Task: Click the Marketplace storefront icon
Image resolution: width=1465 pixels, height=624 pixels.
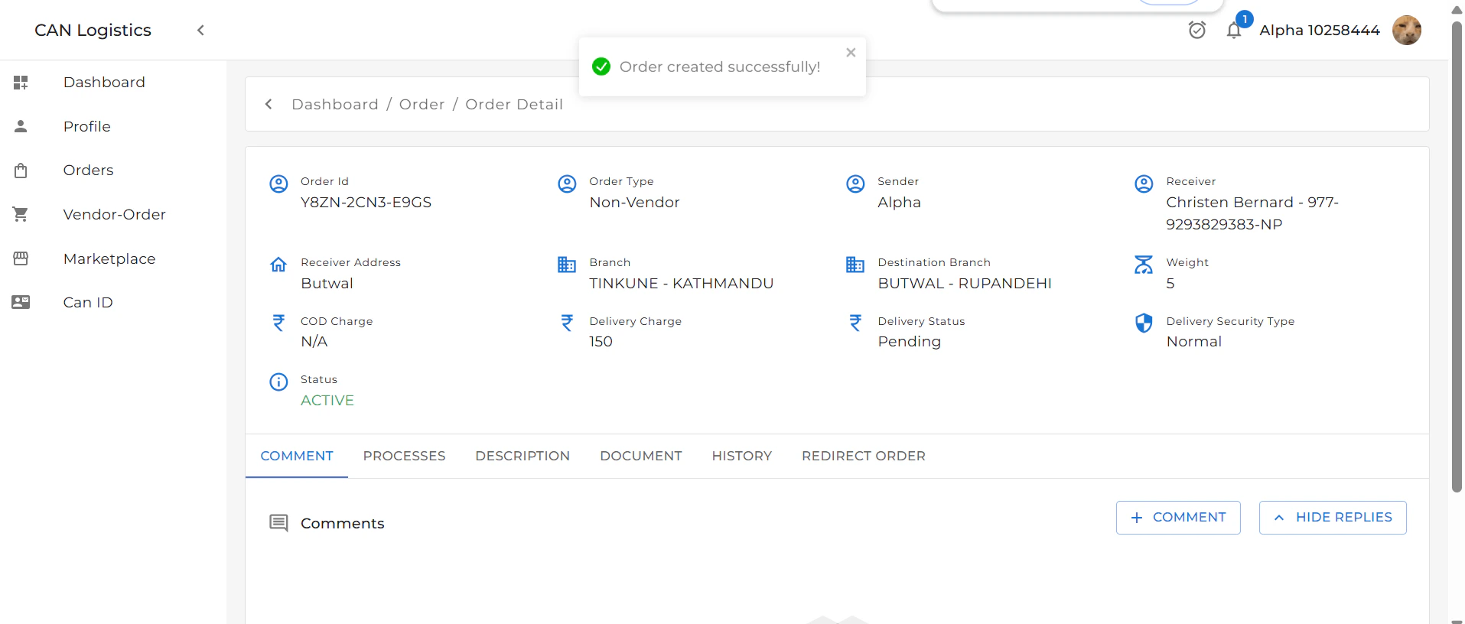Action: (21, 258)
